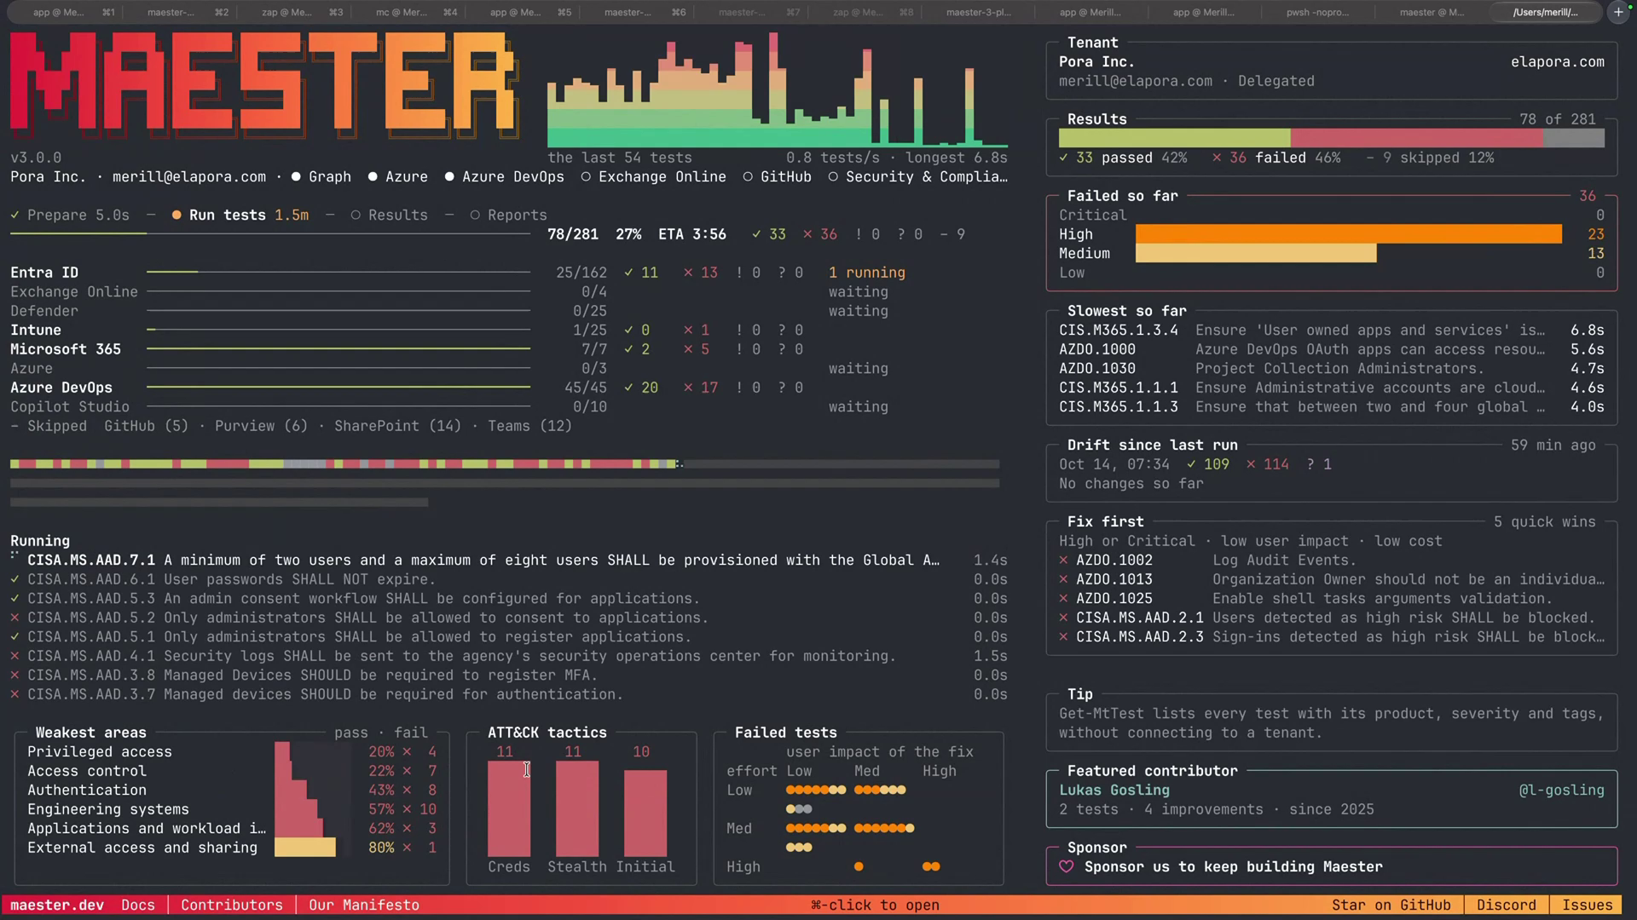Click the sponsor heart icon
The image size is (1637, 920).
tap(1066, 866)
